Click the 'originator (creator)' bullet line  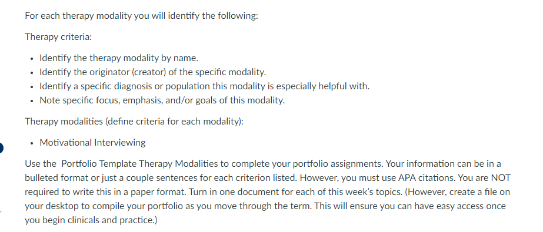[x=153, y=72]
